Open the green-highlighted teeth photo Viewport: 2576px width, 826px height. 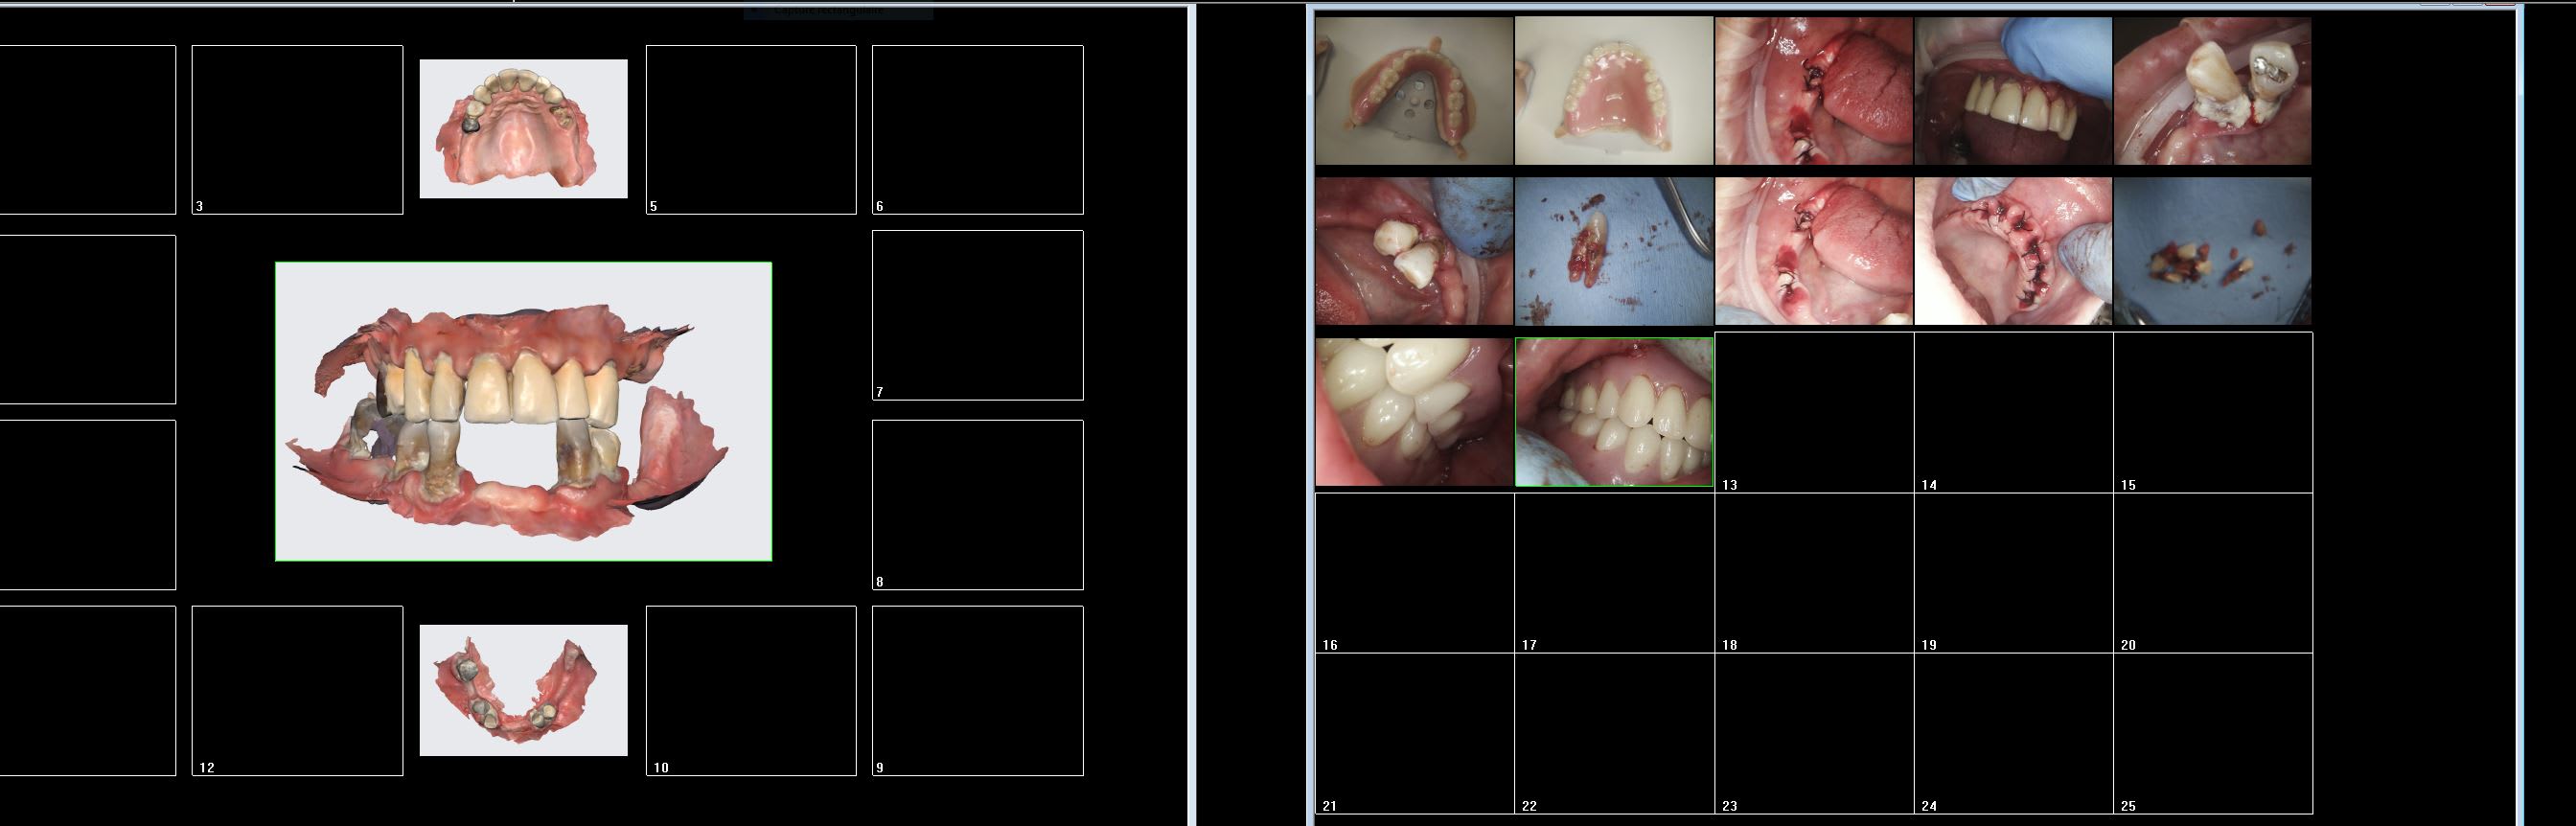1613,412
